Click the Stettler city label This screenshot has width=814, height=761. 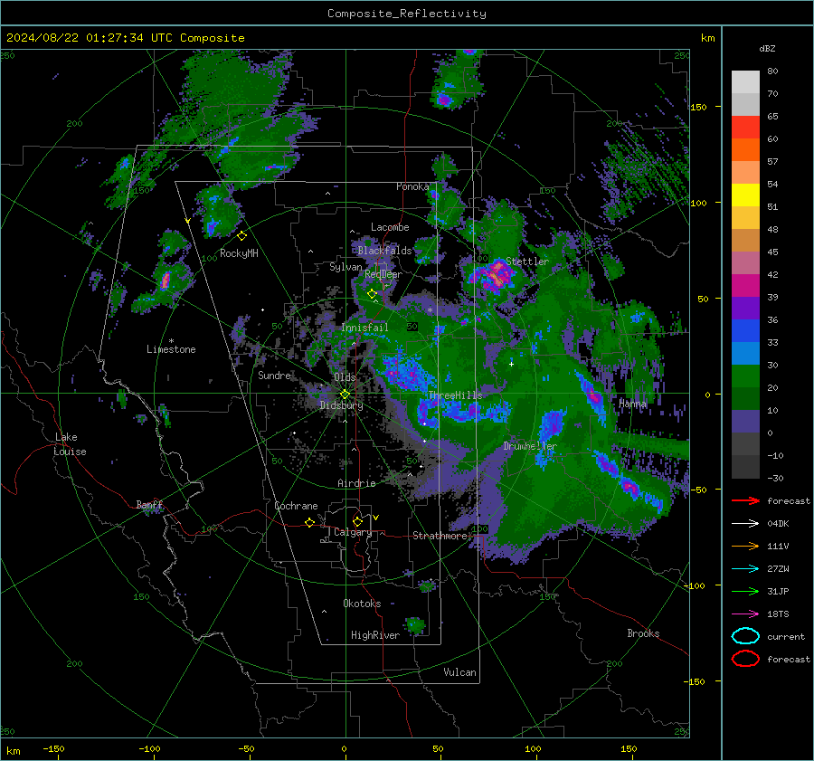point(527,262)
